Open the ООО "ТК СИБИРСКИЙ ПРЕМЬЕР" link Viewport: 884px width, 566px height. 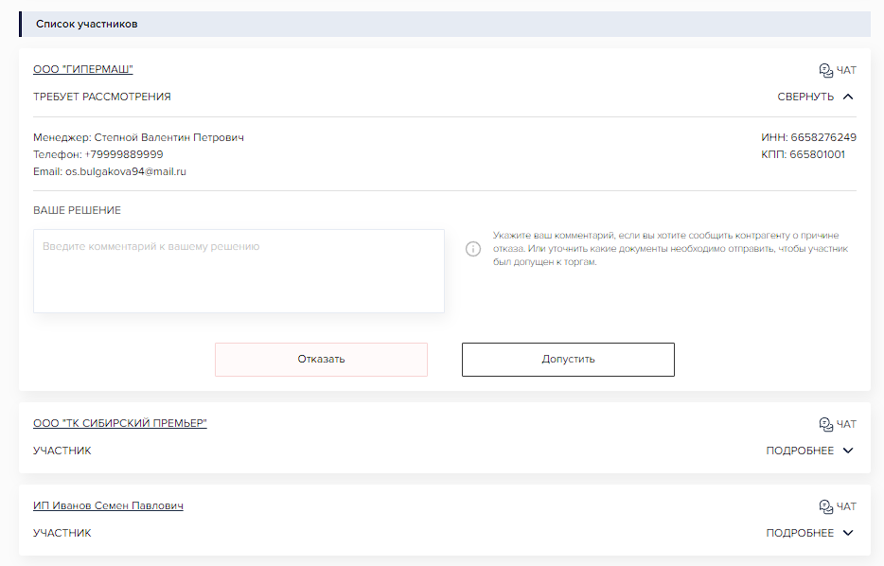pyautogui.click(x=120, y=423)
